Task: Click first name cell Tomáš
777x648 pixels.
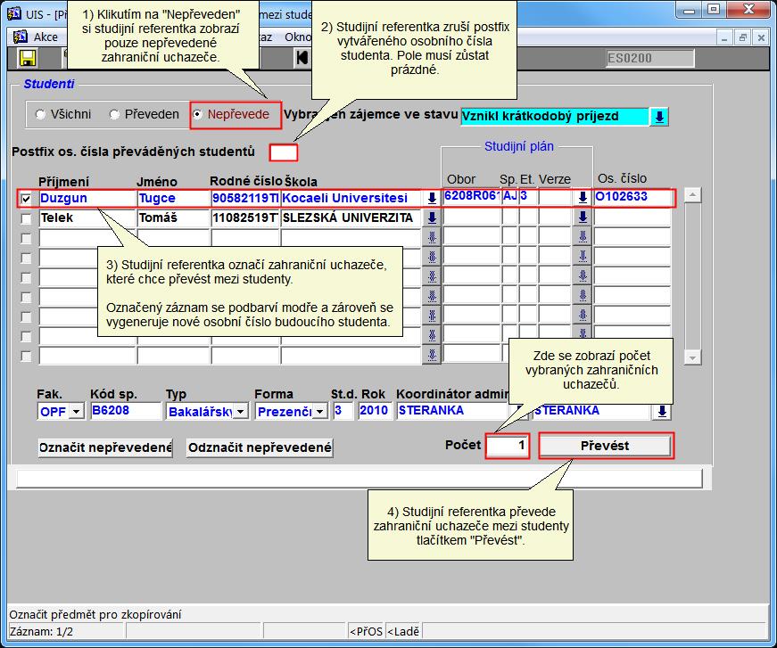Action: point(173,217)
